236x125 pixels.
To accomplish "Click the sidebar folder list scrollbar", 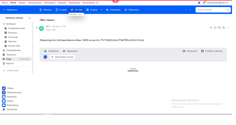I will 33,48.
